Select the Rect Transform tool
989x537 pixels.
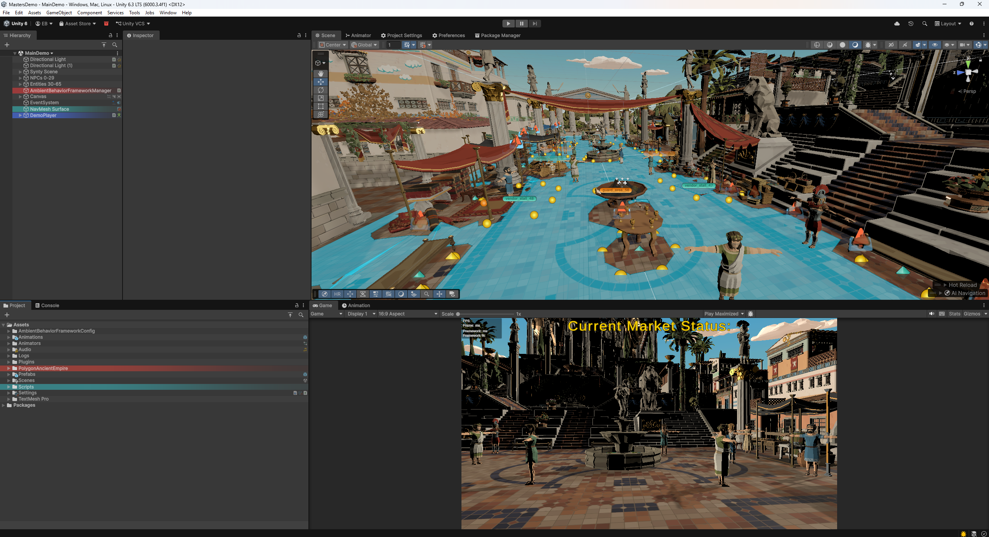(320, 106)
